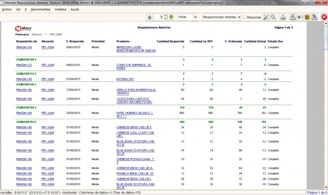The height and width of the screenshot is (195, 328).
Task: Open the Herramientas menu
Action: 40,9
